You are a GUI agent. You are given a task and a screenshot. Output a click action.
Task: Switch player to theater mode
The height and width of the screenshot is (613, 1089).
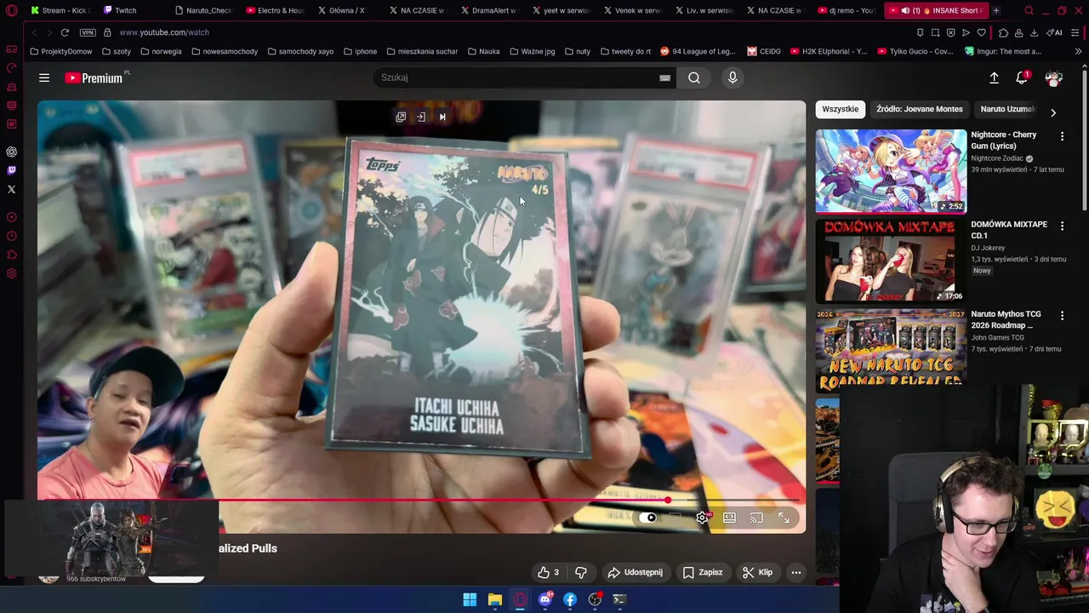point(729,518)
